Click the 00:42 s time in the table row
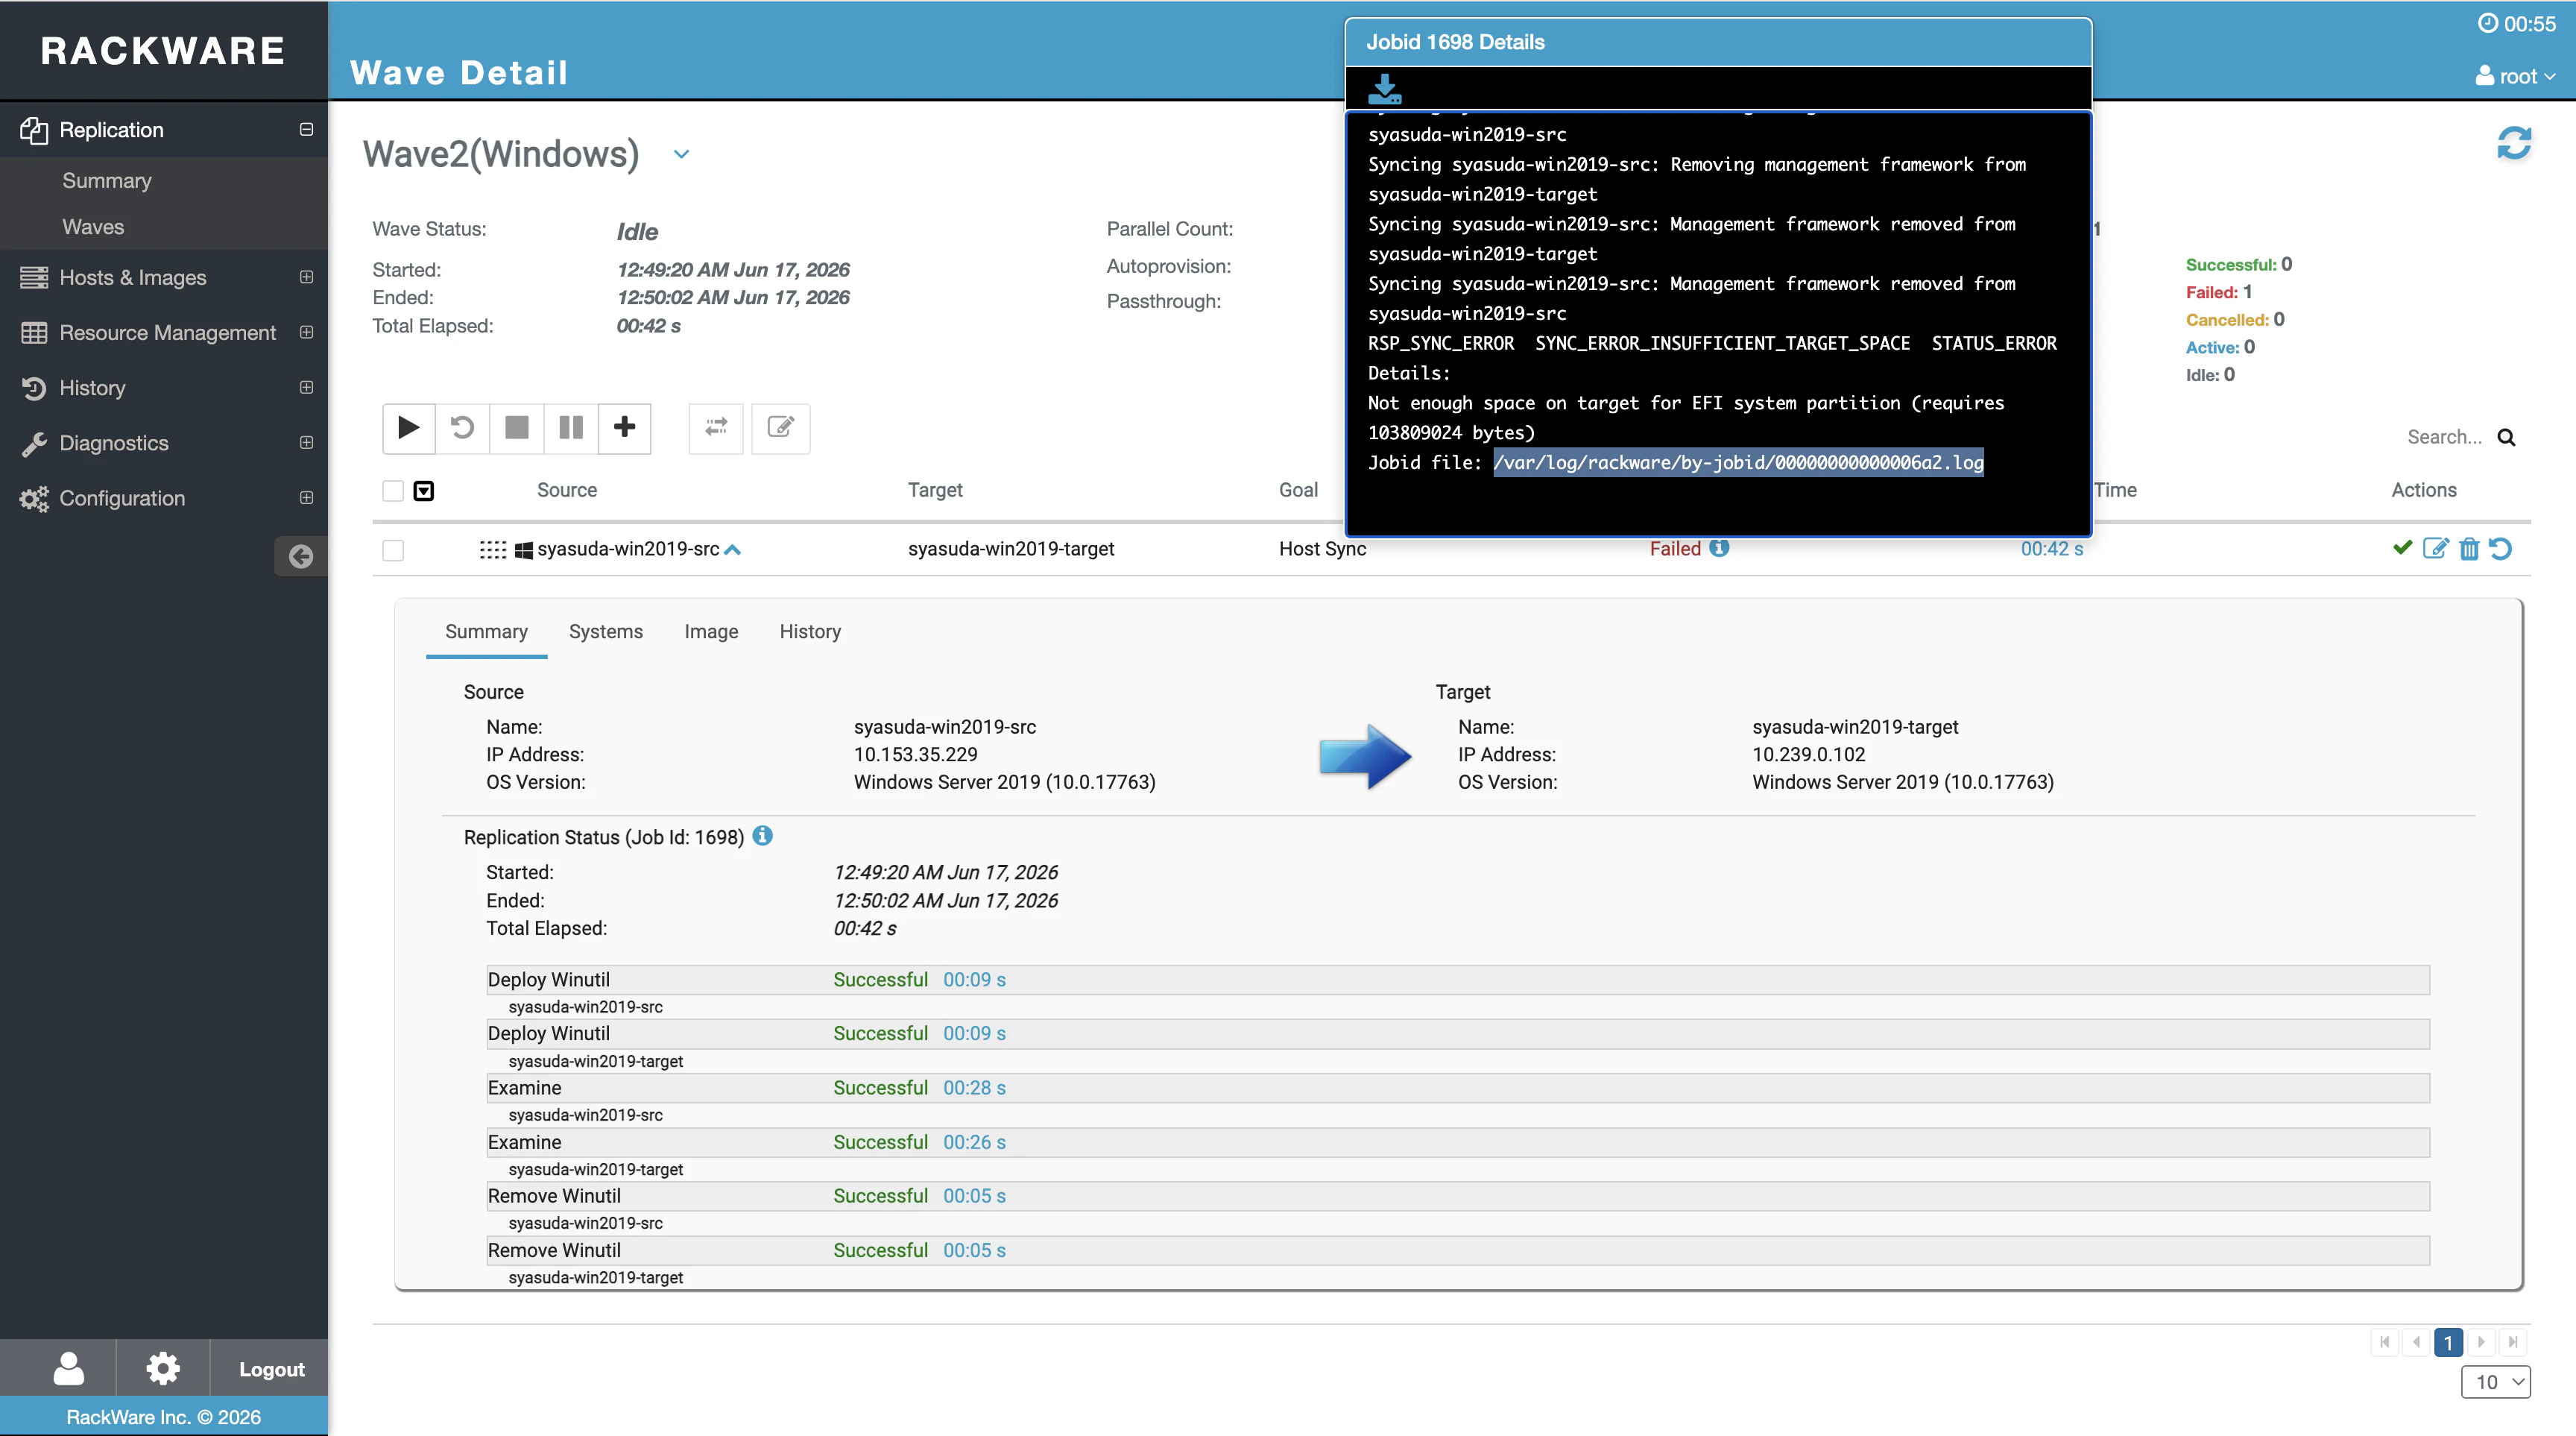The width and height of the screenshot is (2576, 1436). pyautogui.click(x=2052, y=549)
